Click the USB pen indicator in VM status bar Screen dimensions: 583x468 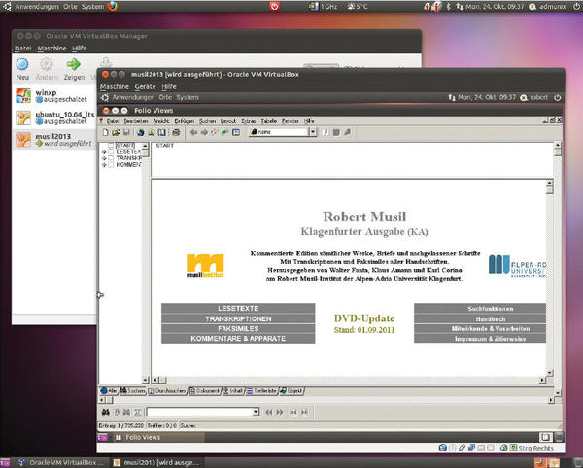[x=462, y=448]
